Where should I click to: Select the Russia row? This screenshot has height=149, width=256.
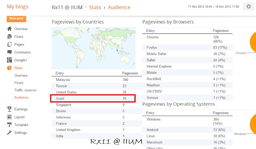click(x=97, y=86)
